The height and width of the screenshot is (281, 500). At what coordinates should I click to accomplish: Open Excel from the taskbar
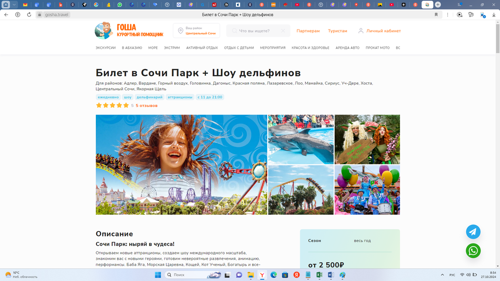coord(320,275)
